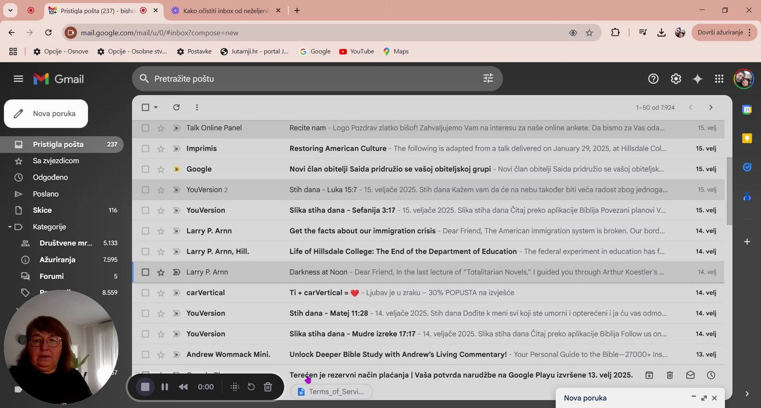Restart the recording with circular arrow

[251, 387]
